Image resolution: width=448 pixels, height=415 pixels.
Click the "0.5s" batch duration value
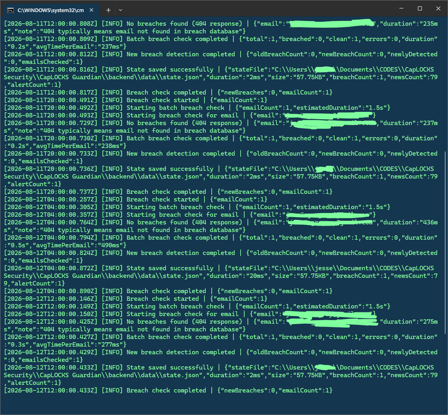(18, 245)
